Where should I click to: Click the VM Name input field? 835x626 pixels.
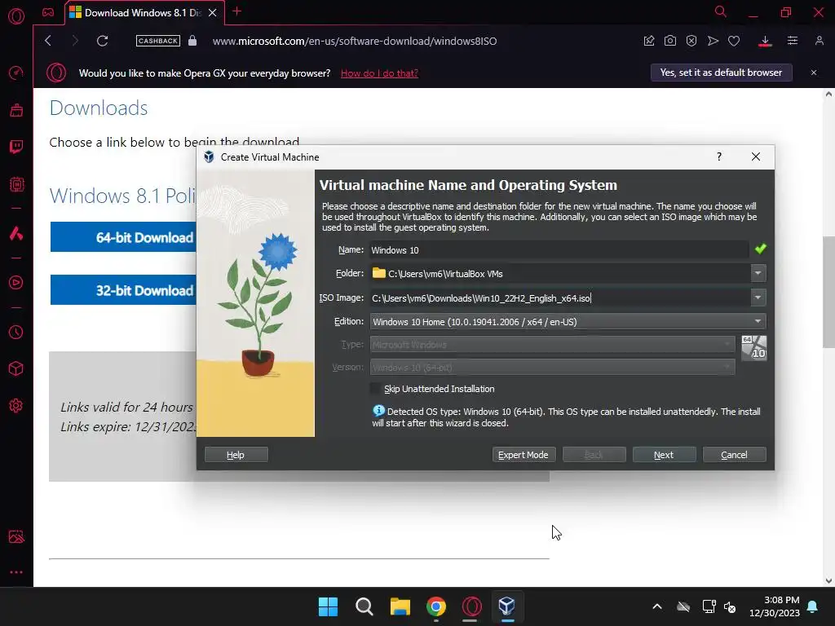pyautogui.click(x=559, y=249)
